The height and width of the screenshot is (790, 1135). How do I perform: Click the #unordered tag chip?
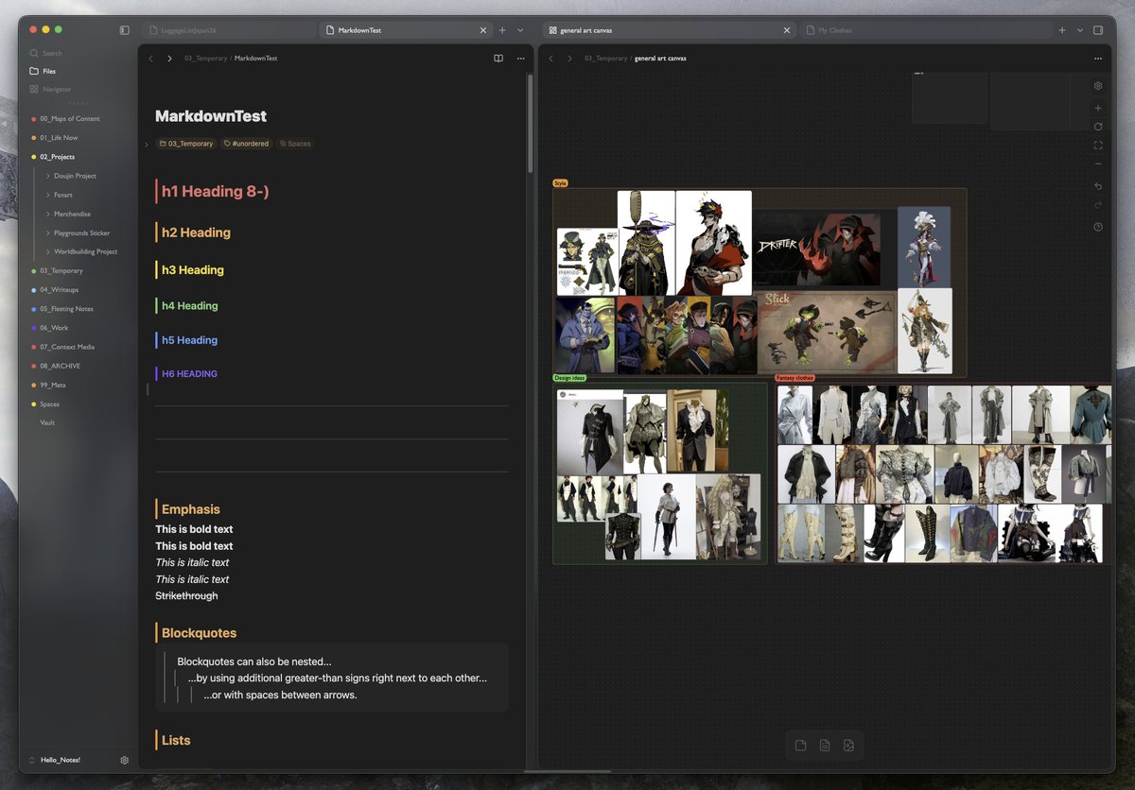[x=246, y=144]
